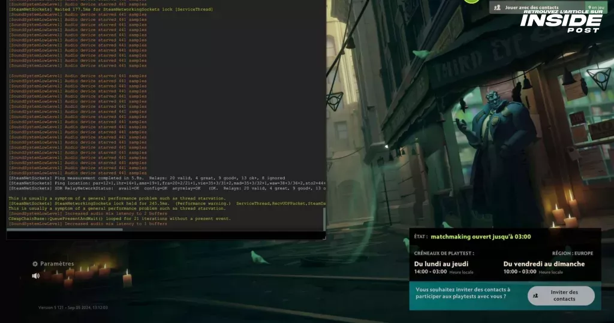
Task: Click the 'Du vendredi au dimanche' schedule text
Action: (544, 264)
